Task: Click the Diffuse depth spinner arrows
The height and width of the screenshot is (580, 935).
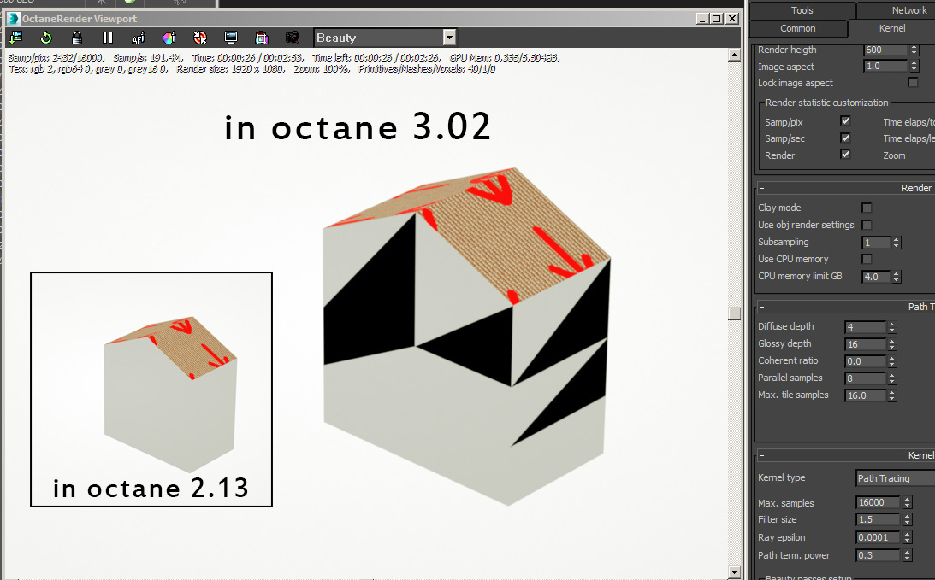Action: (x=892, y=327)
